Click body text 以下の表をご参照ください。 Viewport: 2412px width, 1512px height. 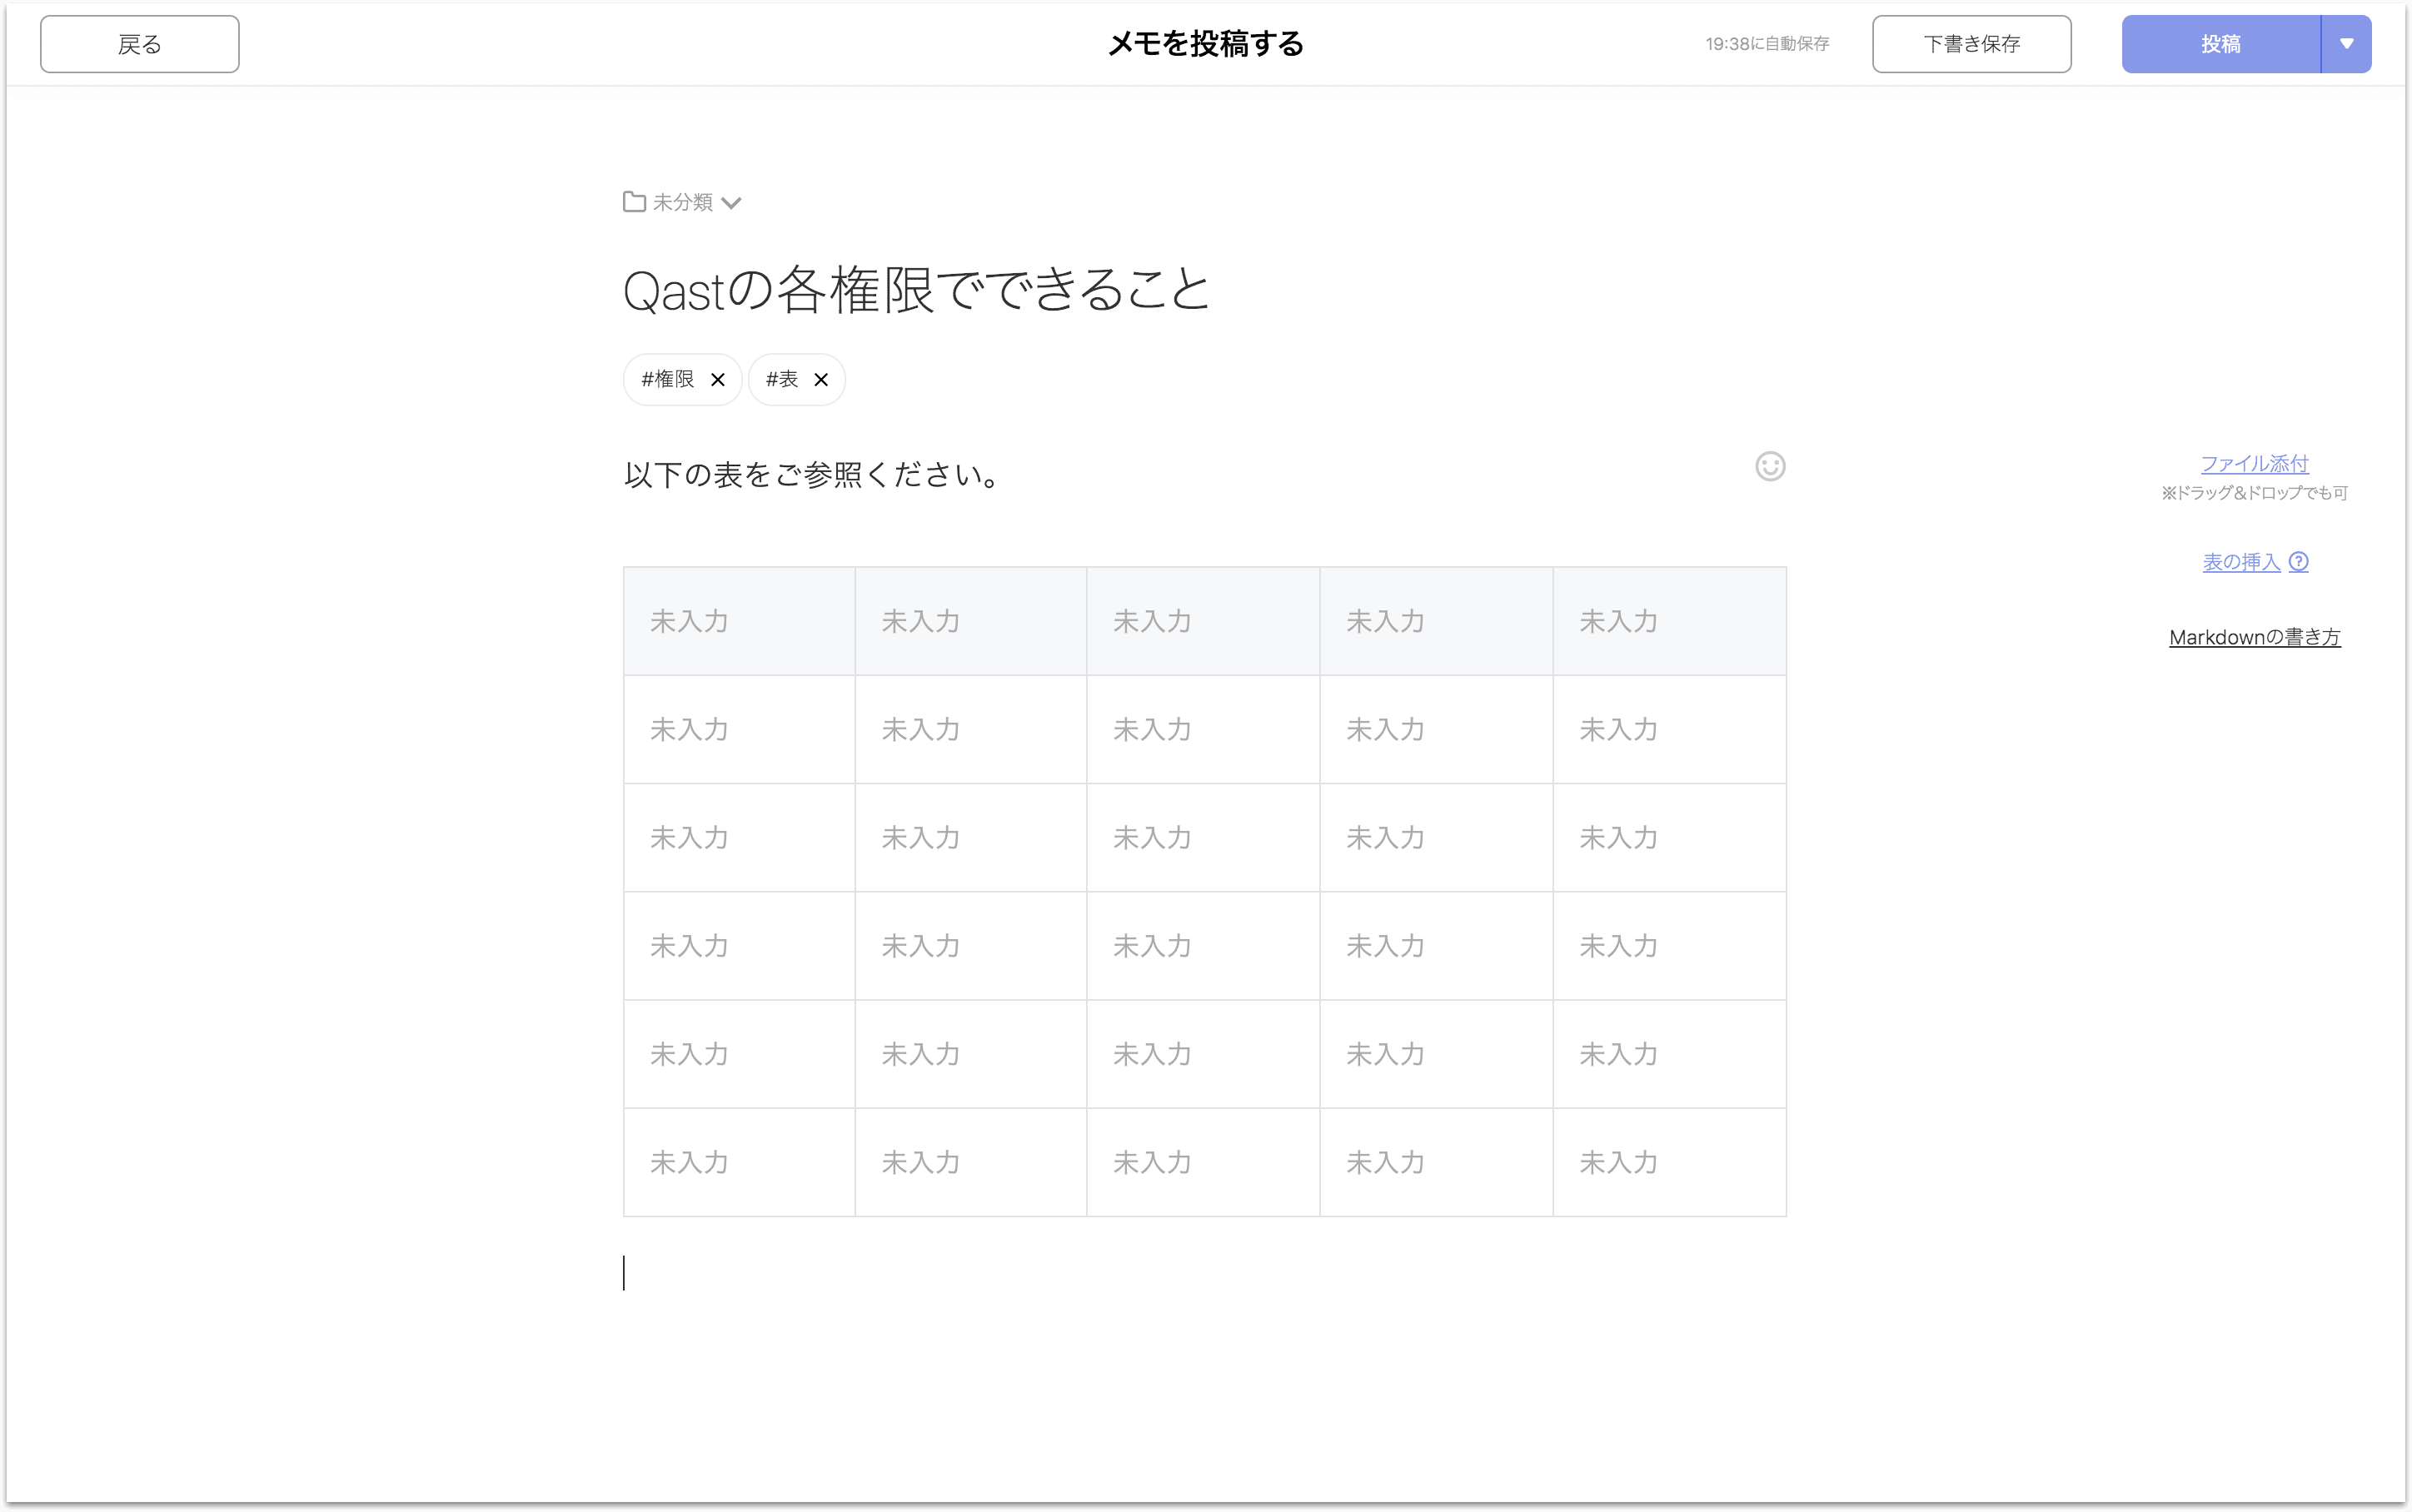(x=812, y=474)
